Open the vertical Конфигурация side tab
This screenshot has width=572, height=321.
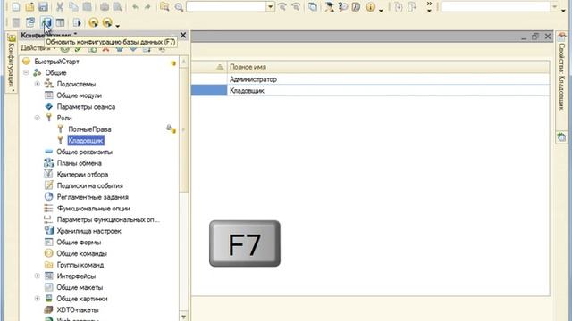point(12,62)
